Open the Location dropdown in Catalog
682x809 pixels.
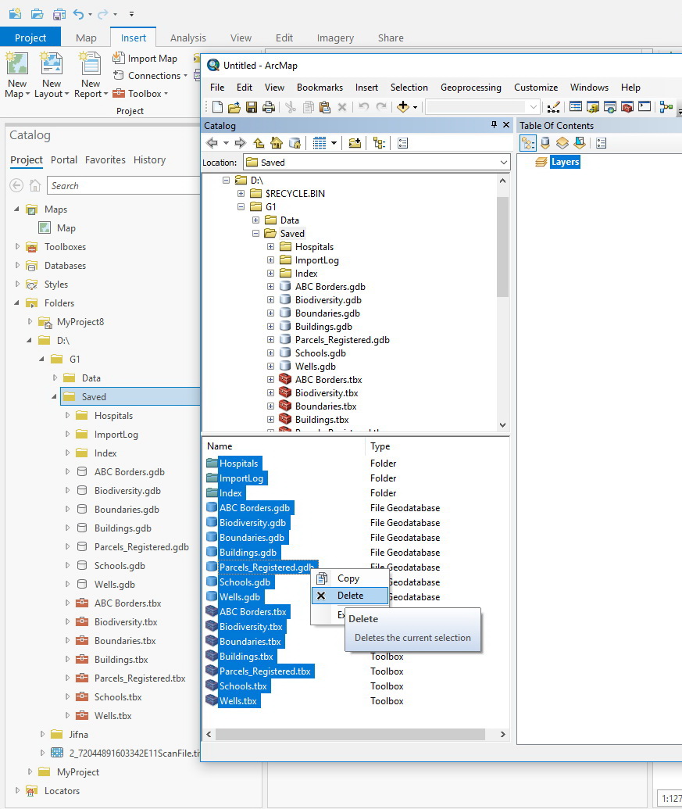[x=503, y=163]
